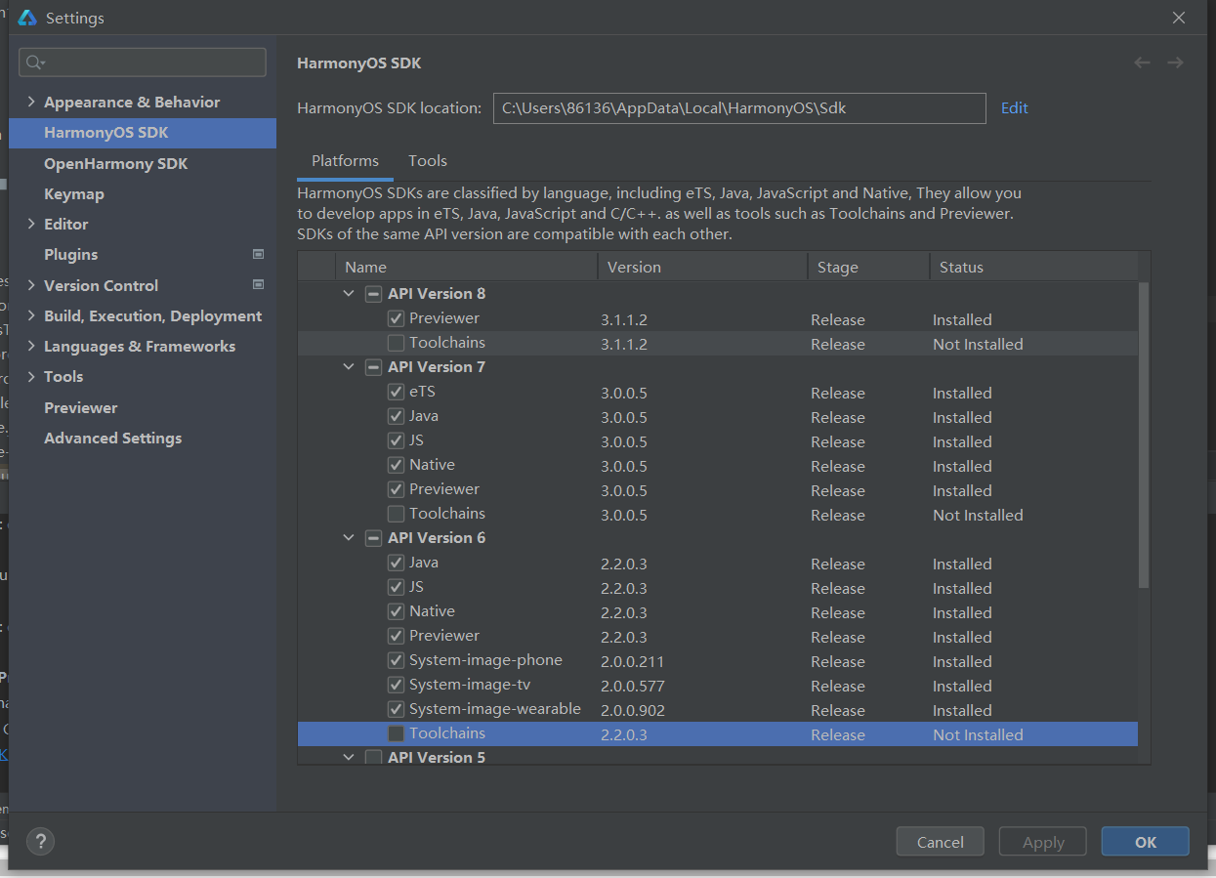Click the project-scope icon next to Plugins
The height and width of the screenshot is (878, 1216).
click(x=259, y=254)
